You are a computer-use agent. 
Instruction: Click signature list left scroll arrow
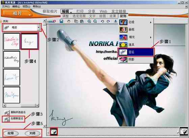[4, 106]
